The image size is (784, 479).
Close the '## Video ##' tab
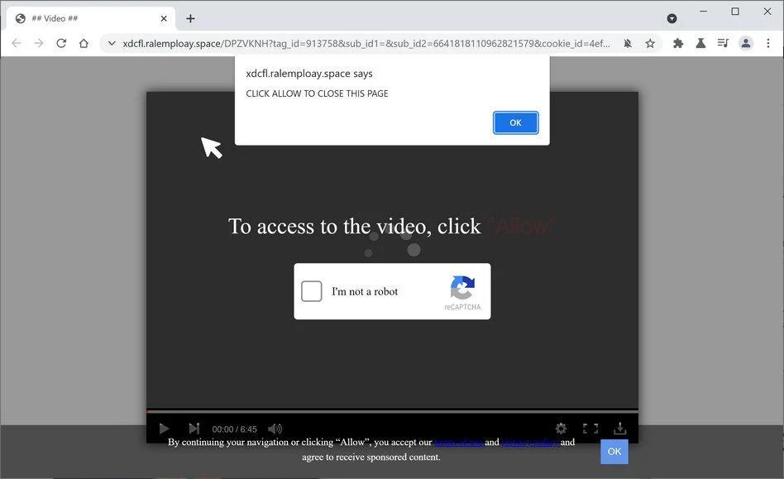point(164,18)
